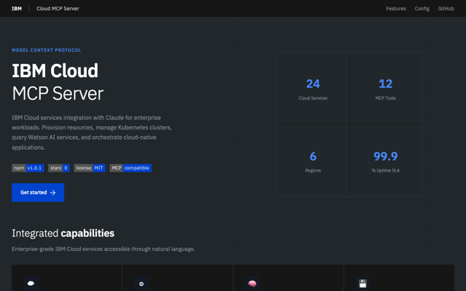Click the Integrated capabilities heading
This screenshot has width=466, height=291.
[x=63, y=234]
